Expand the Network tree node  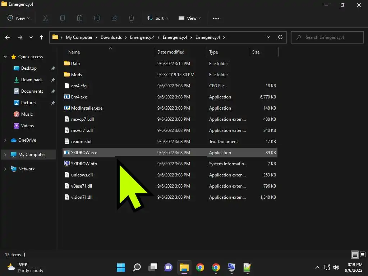click(5, 169)
